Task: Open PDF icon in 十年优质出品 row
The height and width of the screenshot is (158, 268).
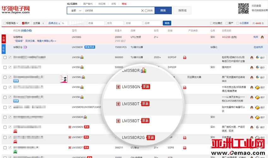Action: (x=184, y=87)
